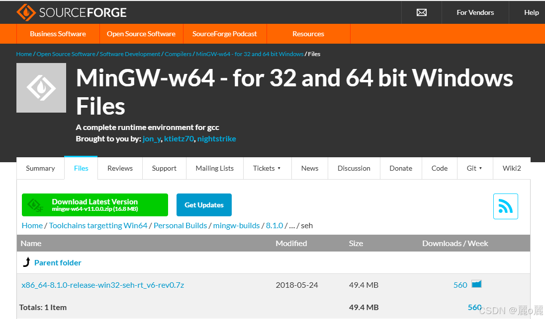Open Toolchains targetting Win64 folder link
Screen dimensions: 545x319
pyautogui.click(x=98, y=225)
